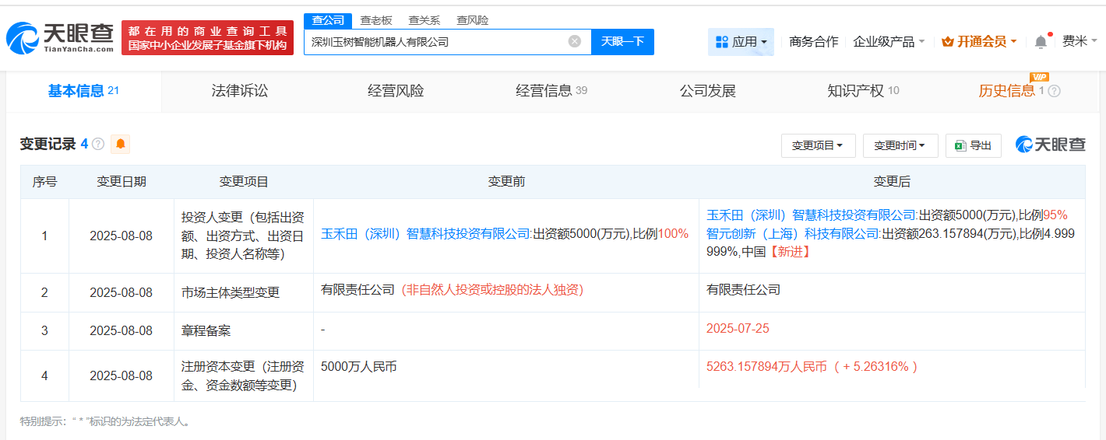1106x440 pixels.
Task: Clear the search box with X icon
Action: 575,41
